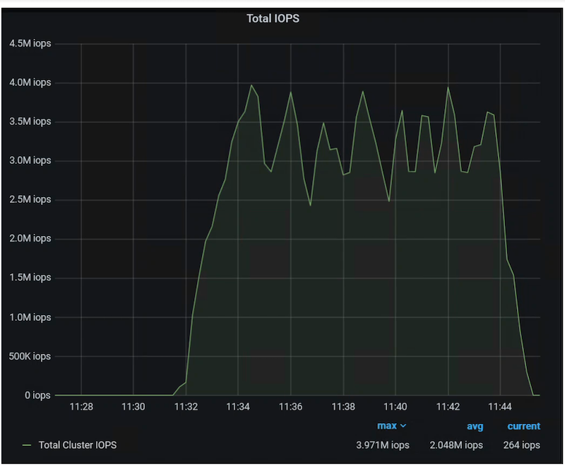
Task: Click the 11:34 time axis label
Action: [238, 407]
